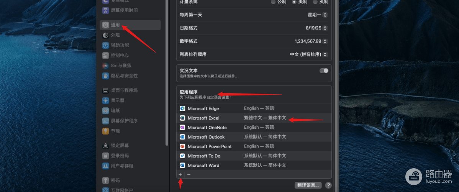Open 节能 Energy Saver bulb icon
The image size is (459, 192).
(105, 131)
